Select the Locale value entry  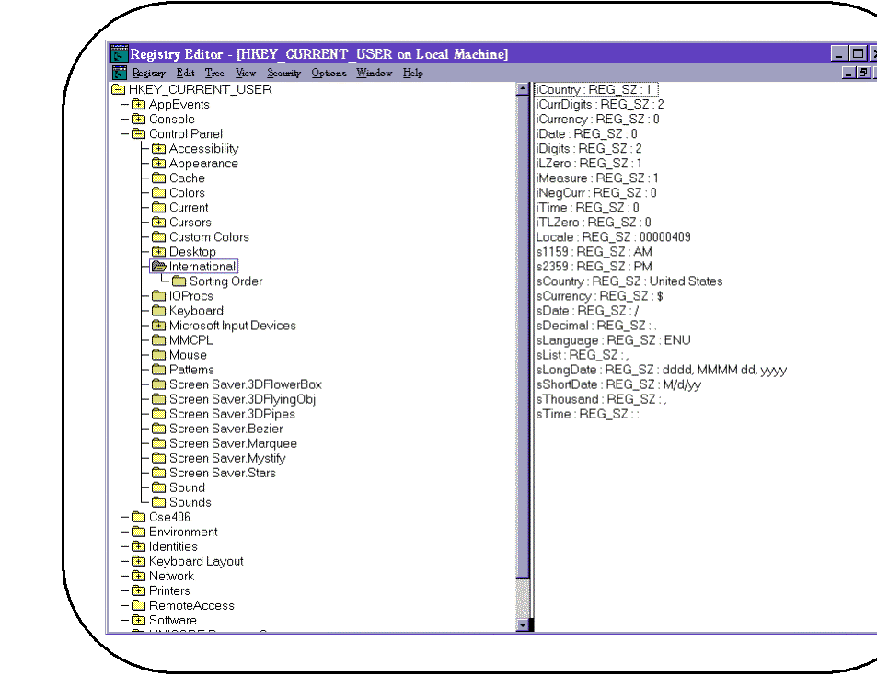pyautogui.click(x=613, y=237)
